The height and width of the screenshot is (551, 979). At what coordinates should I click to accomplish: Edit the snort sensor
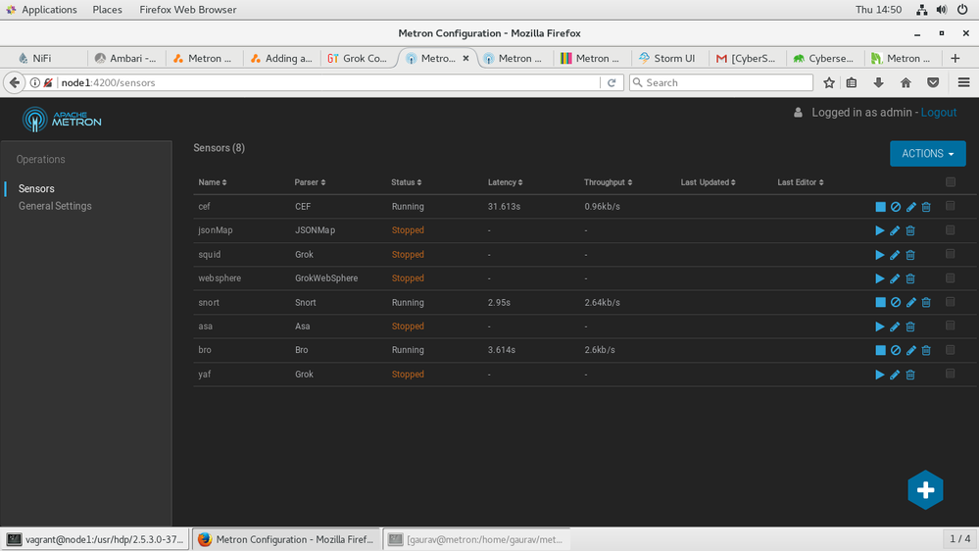coord(911,302)
